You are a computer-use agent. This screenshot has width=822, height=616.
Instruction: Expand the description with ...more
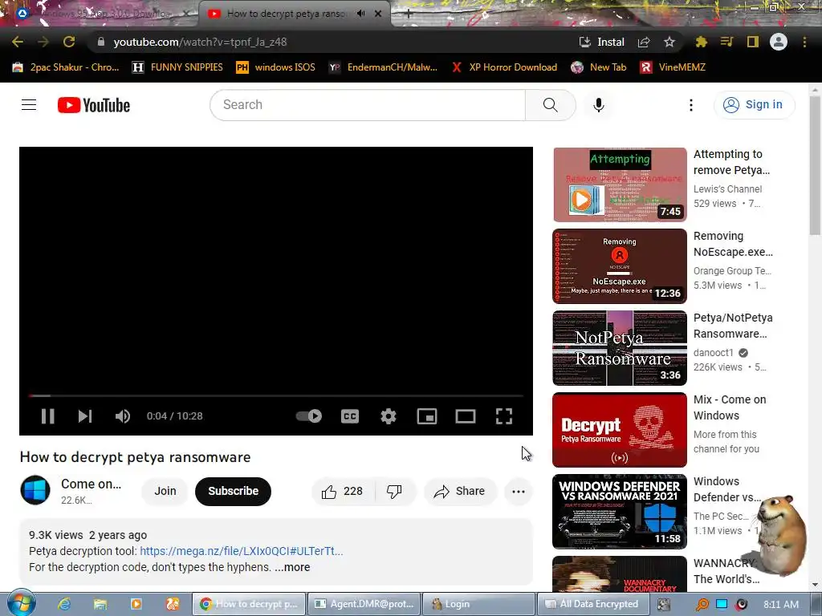tap(292, 567)
